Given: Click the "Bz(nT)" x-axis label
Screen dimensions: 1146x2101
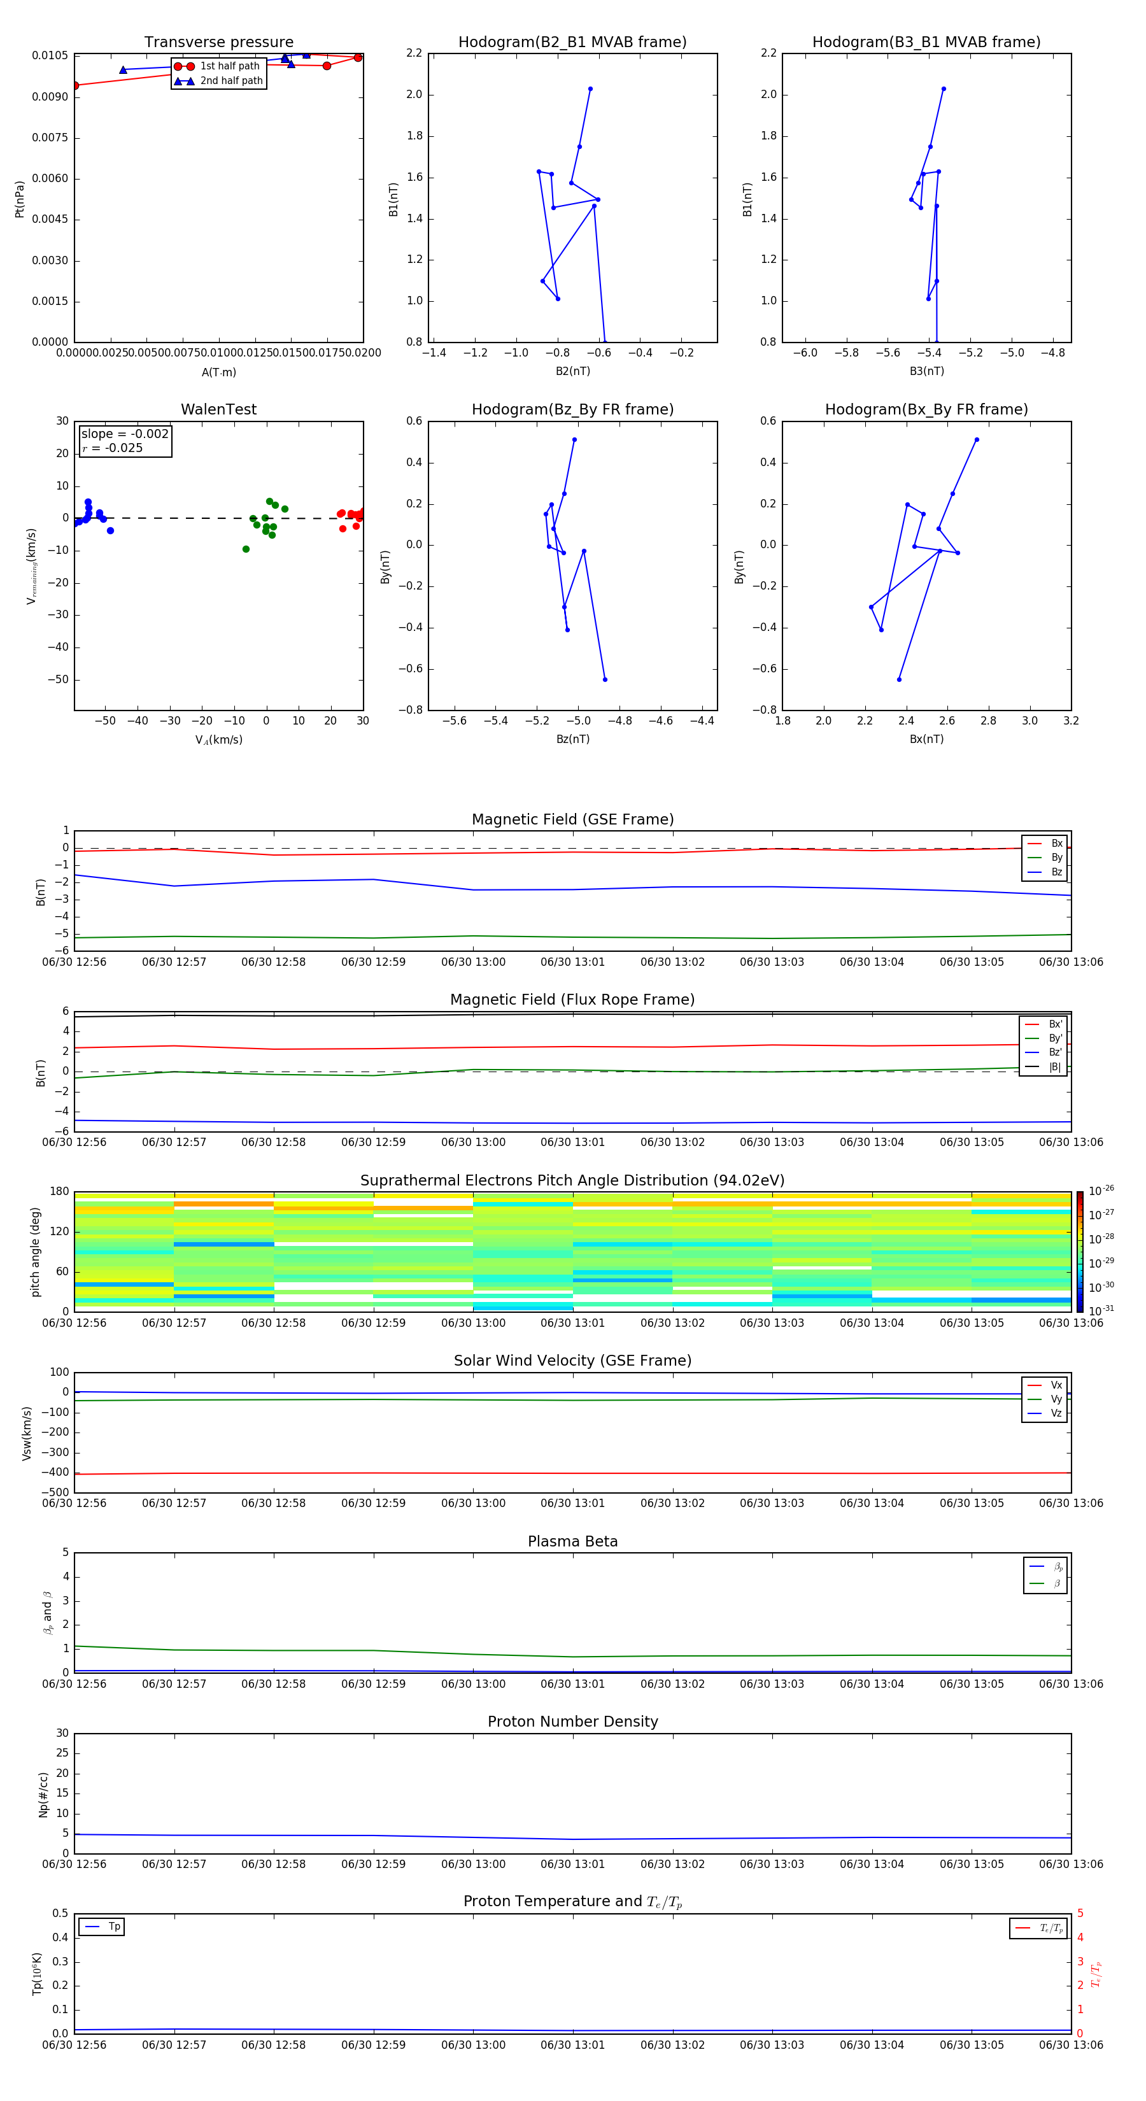Looking at the screenshot, I should (x=572, y=740).
